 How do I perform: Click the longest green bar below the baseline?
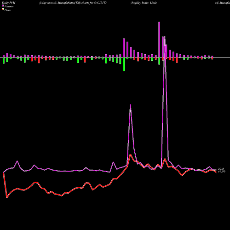(x=124, y=64)
